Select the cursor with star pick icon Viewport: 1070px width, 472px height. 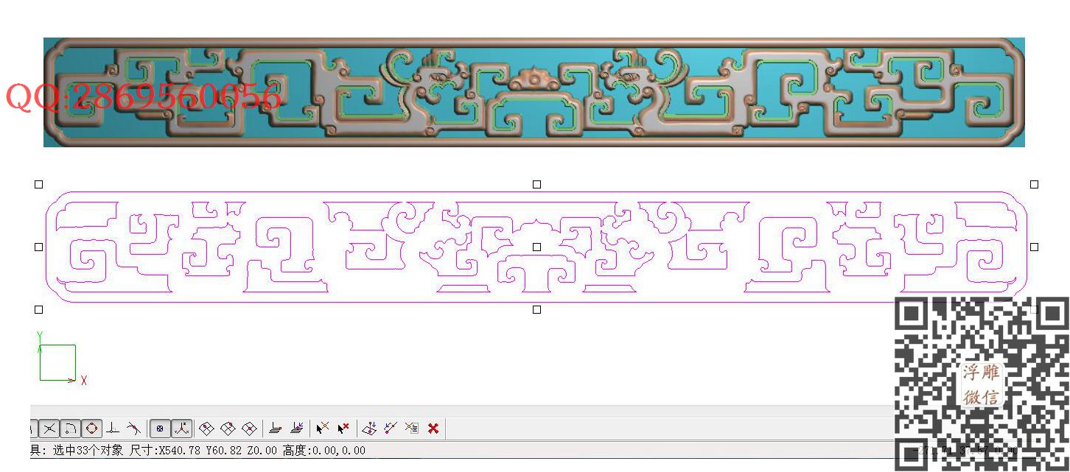tap(322, 428)
